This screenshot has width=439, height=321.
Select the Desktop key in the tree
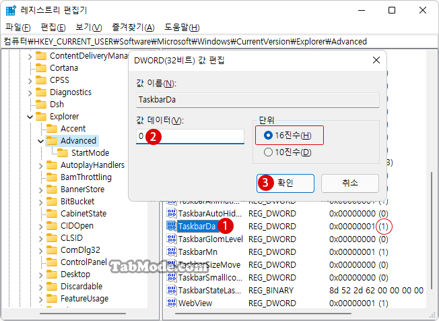[x=75, y=274]
